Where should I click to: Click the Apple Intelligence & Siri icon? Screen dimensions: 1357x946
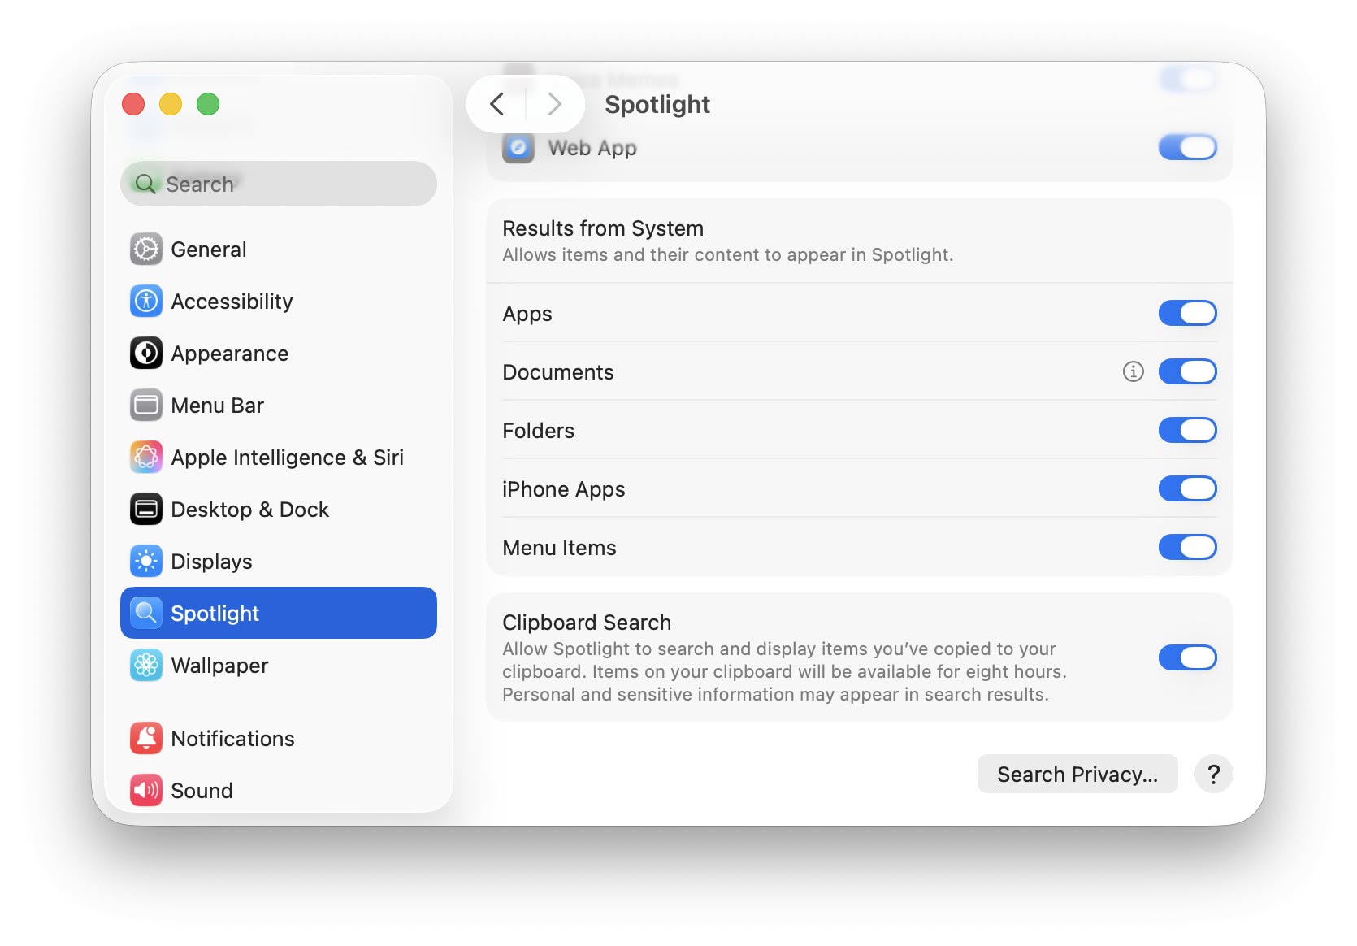pos(146,458)
